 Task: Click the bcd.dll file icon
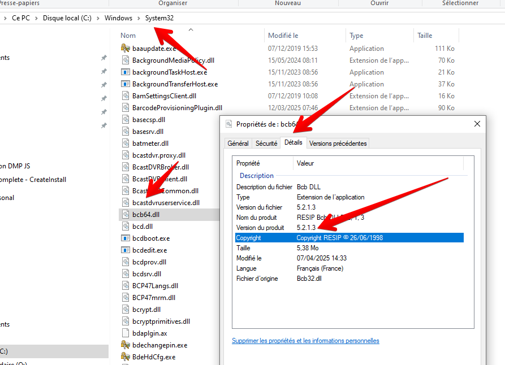coord(126,226)
